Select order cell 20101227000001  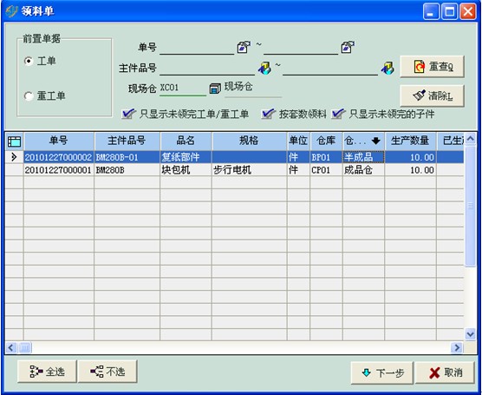(58, 170)
